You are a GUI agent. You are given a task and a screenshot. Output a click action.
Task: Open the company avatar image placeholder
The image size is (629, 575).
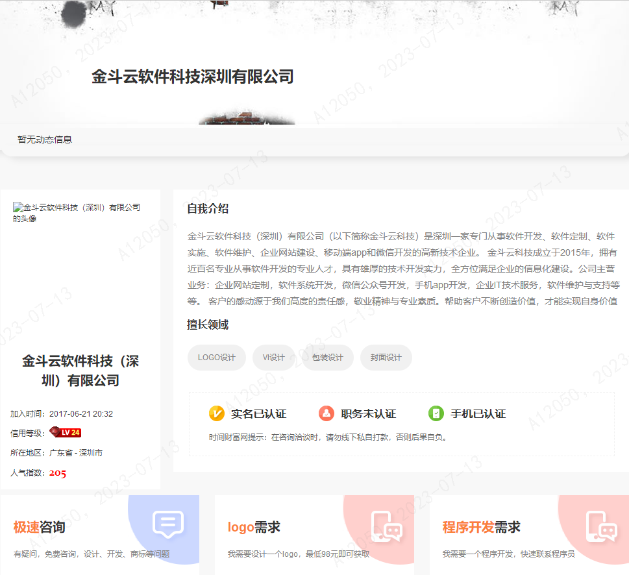pyautogui.click(x=77, y=212)
